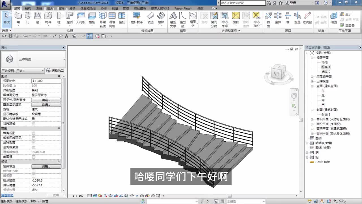
Task: Activate the 栏杆扶手 (Railing) tool
Action: click(137, 18)
